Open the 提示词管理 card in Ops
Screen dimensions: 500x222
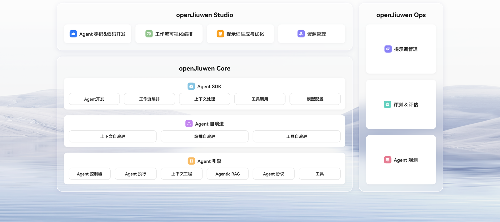click(401, 49)
